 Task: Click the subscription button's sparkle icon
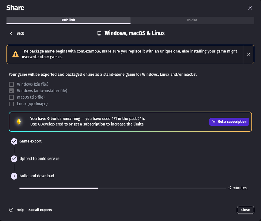(x=214, y=122)
